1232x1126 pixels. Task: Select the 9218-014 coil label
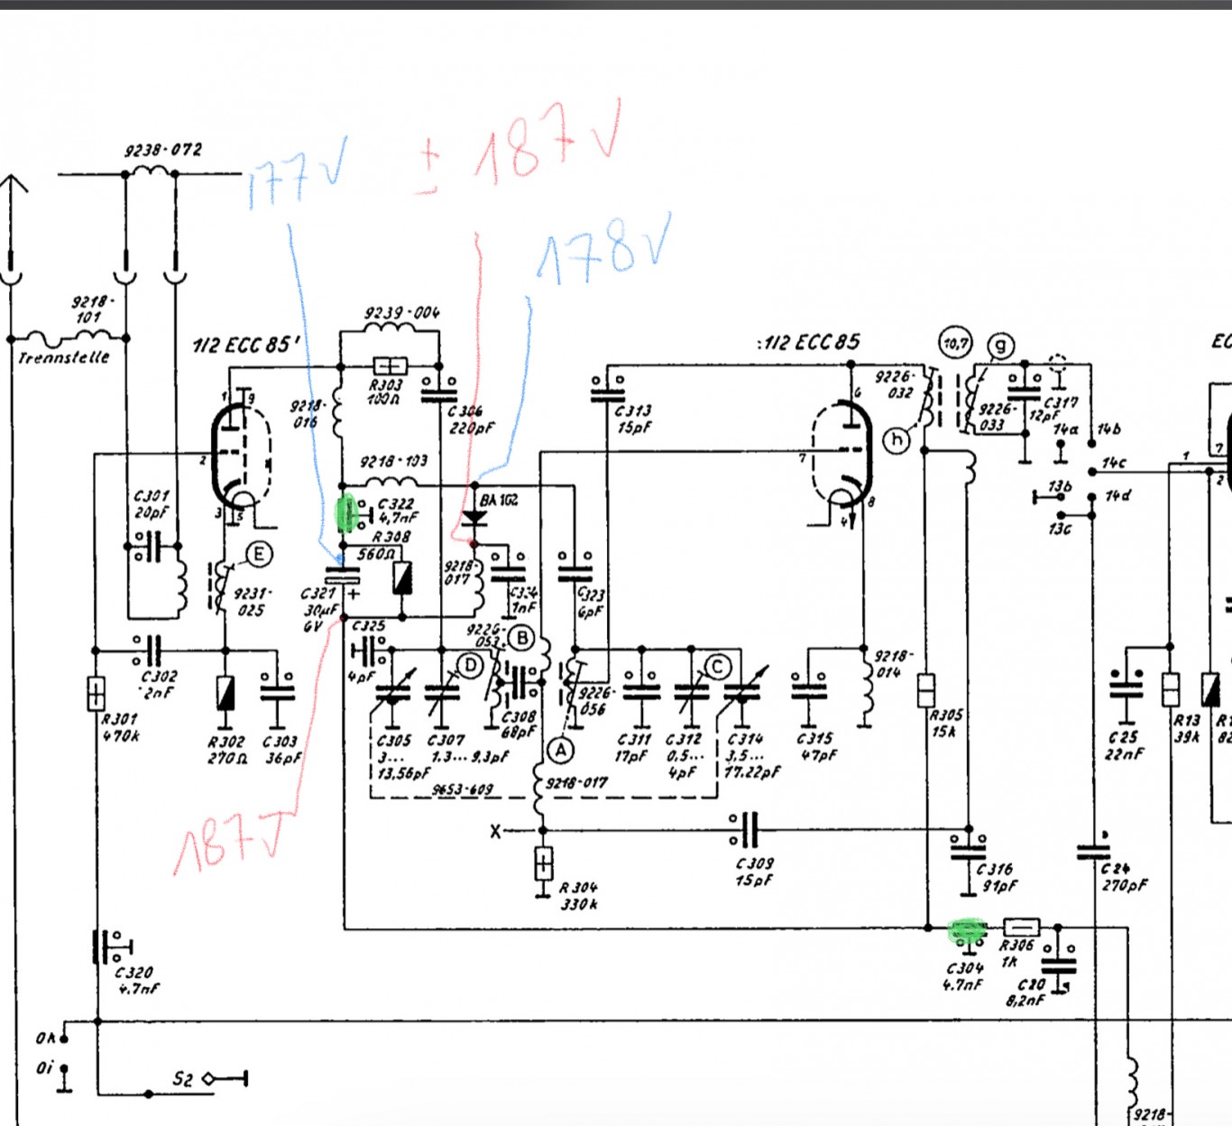[x=893, y=664]
